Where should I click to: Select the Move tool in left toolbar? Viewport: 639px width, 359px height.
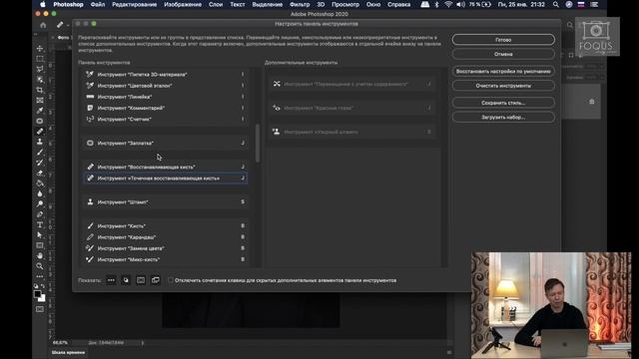40,49
